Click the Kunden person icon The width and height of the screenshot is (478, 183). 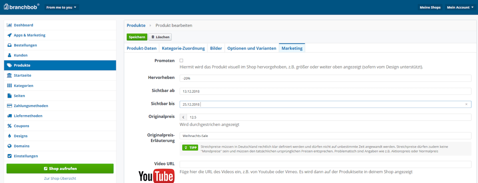coord(9,55)
